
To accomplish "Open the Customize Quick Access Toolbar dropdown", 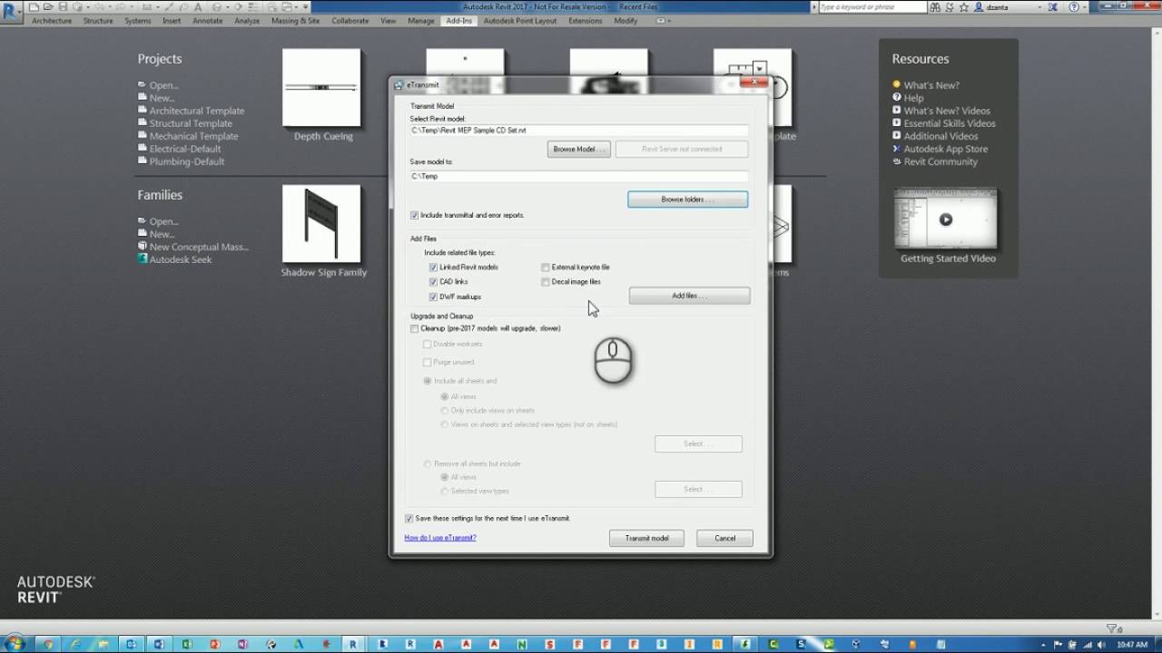I will click(x=306, y=7).
